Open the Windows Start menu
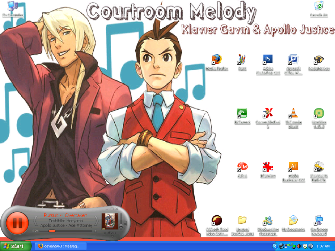Viewport: 335px width, 251px height. [16, 246]
